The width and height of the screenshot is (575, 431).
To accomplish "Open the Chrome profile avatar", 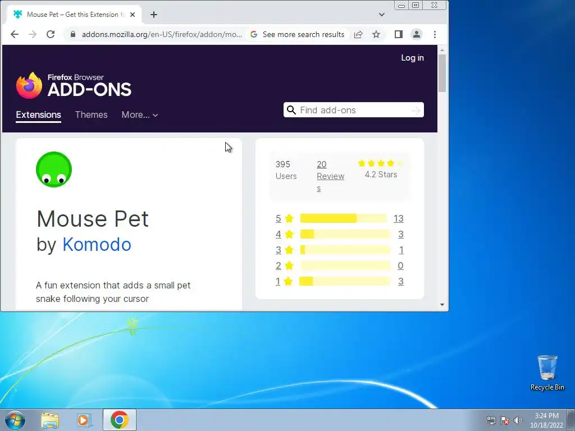I will [x=417, y=34].
